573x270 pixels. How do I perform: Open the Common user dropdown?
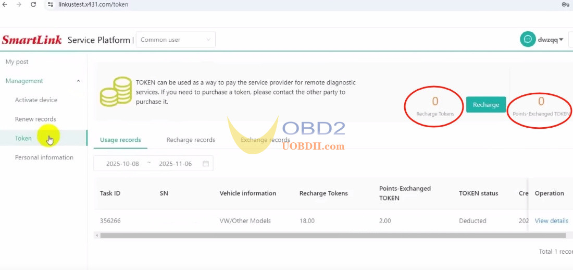[x=176, y=40]
